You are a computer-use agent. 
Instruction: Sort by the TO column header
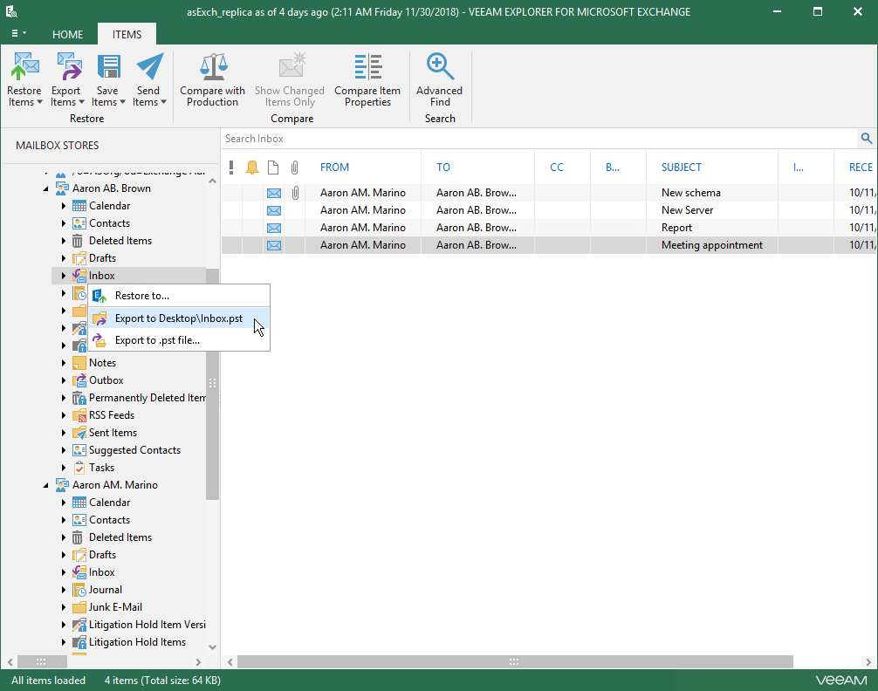point(442,167)
